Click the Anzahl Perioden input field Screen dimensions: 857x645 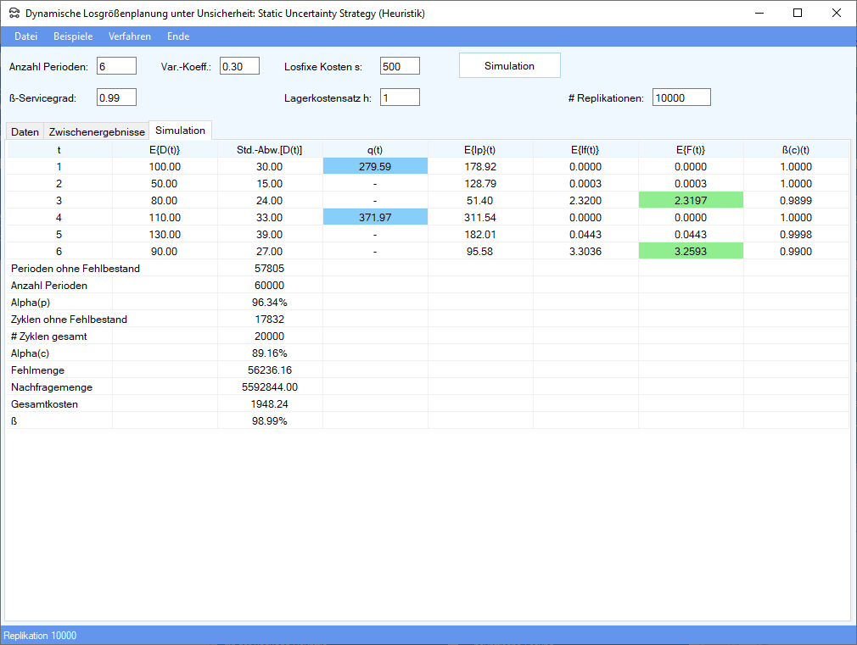tap(116, 66)
